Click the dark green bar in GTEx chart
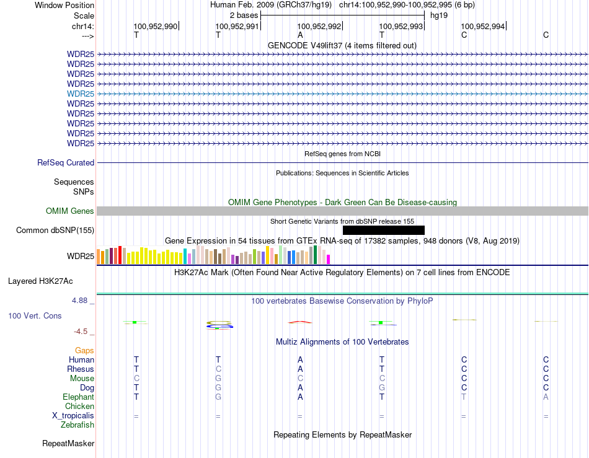589x458 pixels. tap(315, 255)
